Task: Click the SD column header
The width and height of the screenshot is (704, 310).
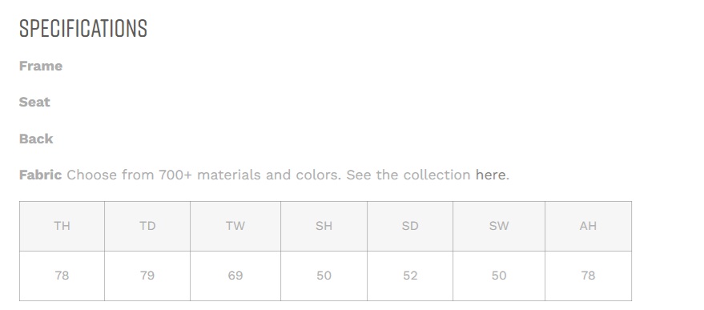Action: pyautogui.click(x=410, y=226)
